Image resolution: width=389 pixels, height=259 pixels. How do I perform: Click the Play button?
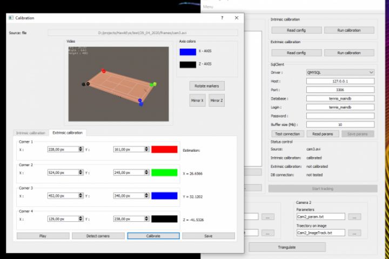[43, 236]
